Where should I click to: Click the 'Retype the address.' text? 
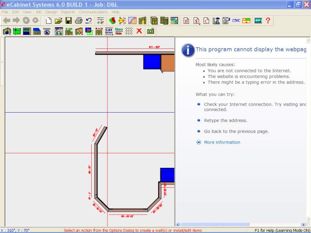click(225, 120)
